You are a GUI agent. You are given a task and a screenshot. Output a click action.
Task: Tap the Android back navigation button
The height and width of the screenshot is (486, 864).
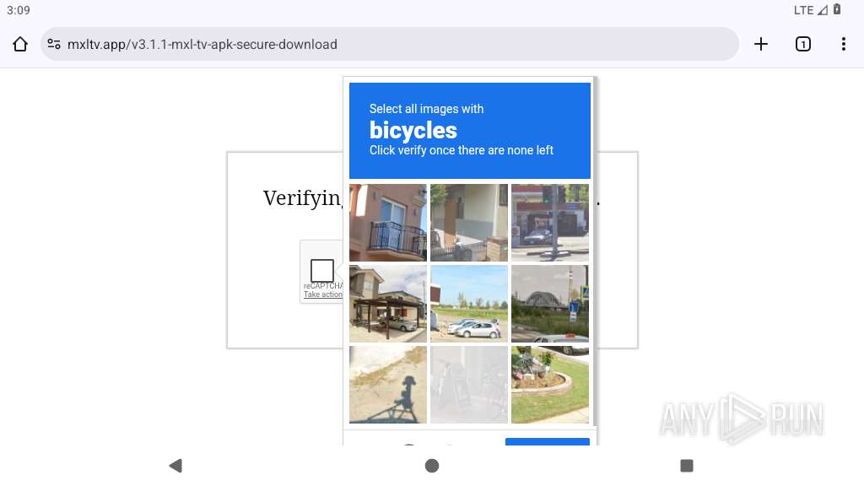click(x=175, y=466)
